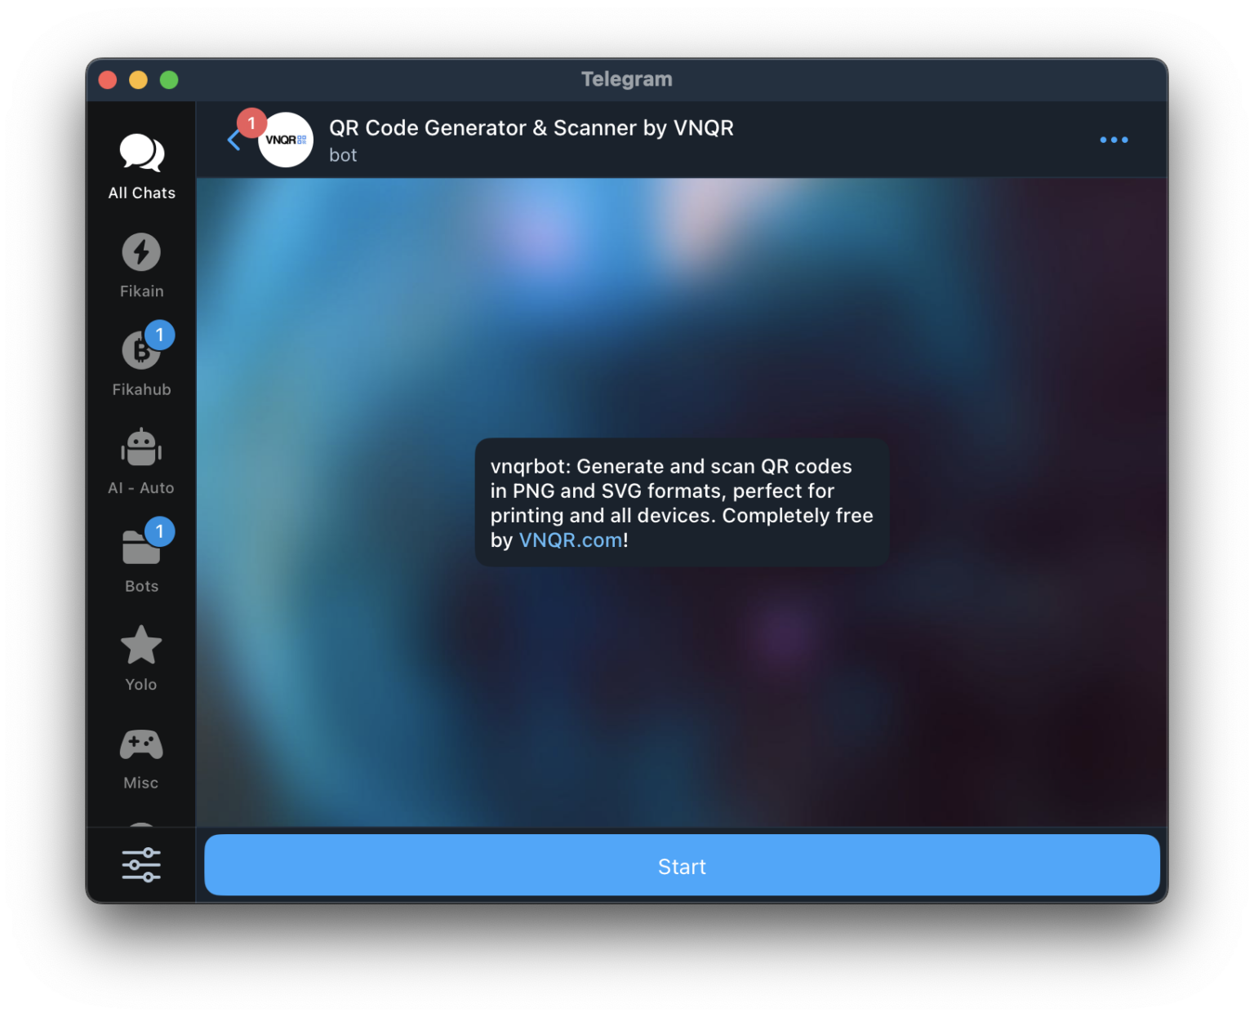The image size is (1254, 1017).
Task: Click the unread badge on Bots folder
Action: click(x=160, y=531)
